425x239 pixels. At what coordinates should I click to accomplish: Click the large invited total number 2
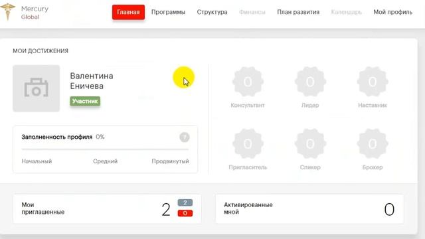click(x=166, y=210)
